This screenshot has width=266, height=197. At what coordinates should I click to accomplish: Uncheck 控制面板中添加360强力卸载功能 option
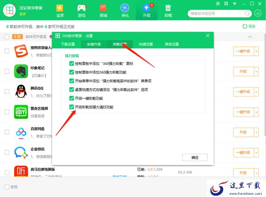71,72
